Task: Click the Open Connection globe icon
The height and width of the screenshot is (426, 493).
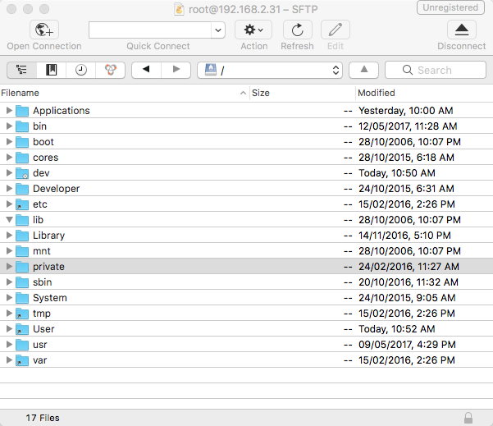Action: pyautogui.click(x=43, y=30)
